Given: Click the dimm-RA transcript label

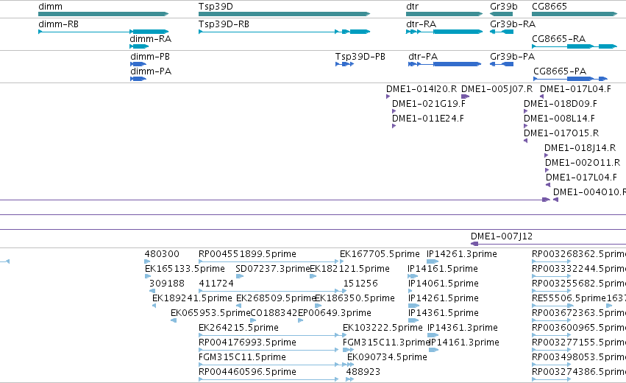Looking at the screenshot, I should [151, 39].
